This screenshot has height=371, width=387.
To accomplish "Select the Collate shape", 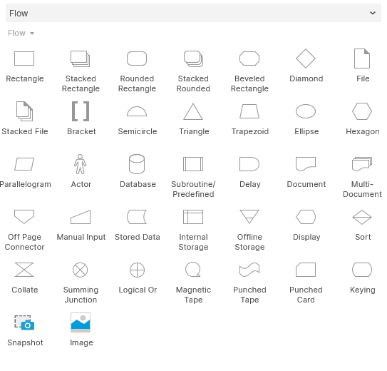I will point(24,270).
